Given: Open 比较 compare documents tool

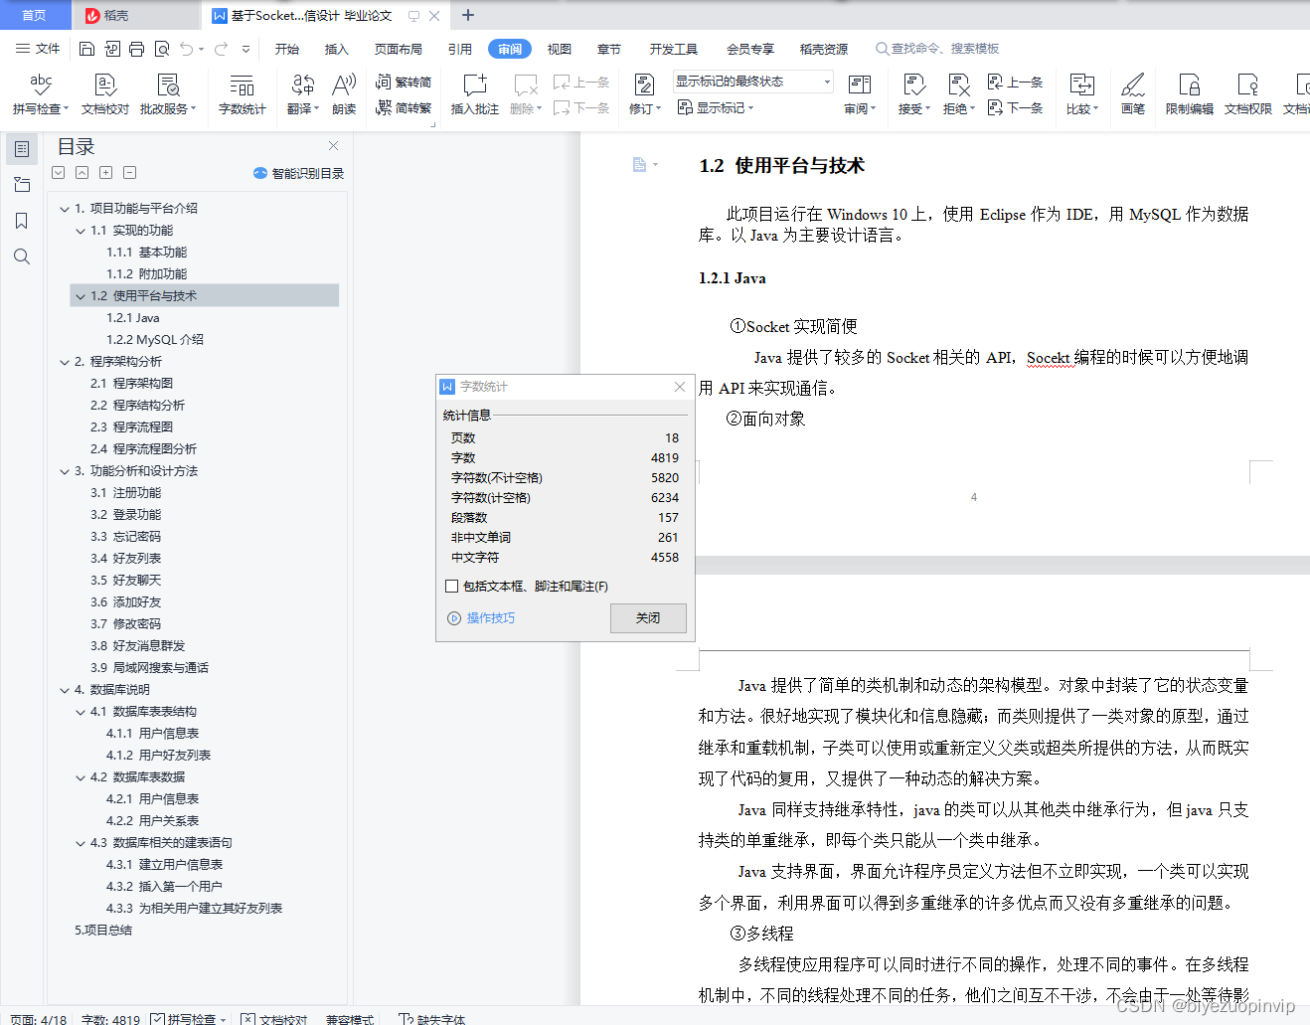Looking at the screenshot, I should coord(1081,94).
